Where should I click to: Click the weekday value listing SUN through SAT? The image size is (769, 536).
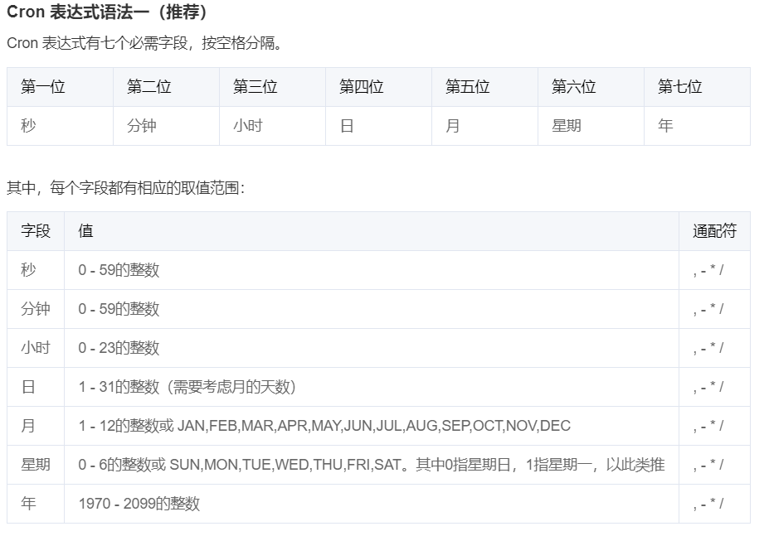[x=371, y=465]
